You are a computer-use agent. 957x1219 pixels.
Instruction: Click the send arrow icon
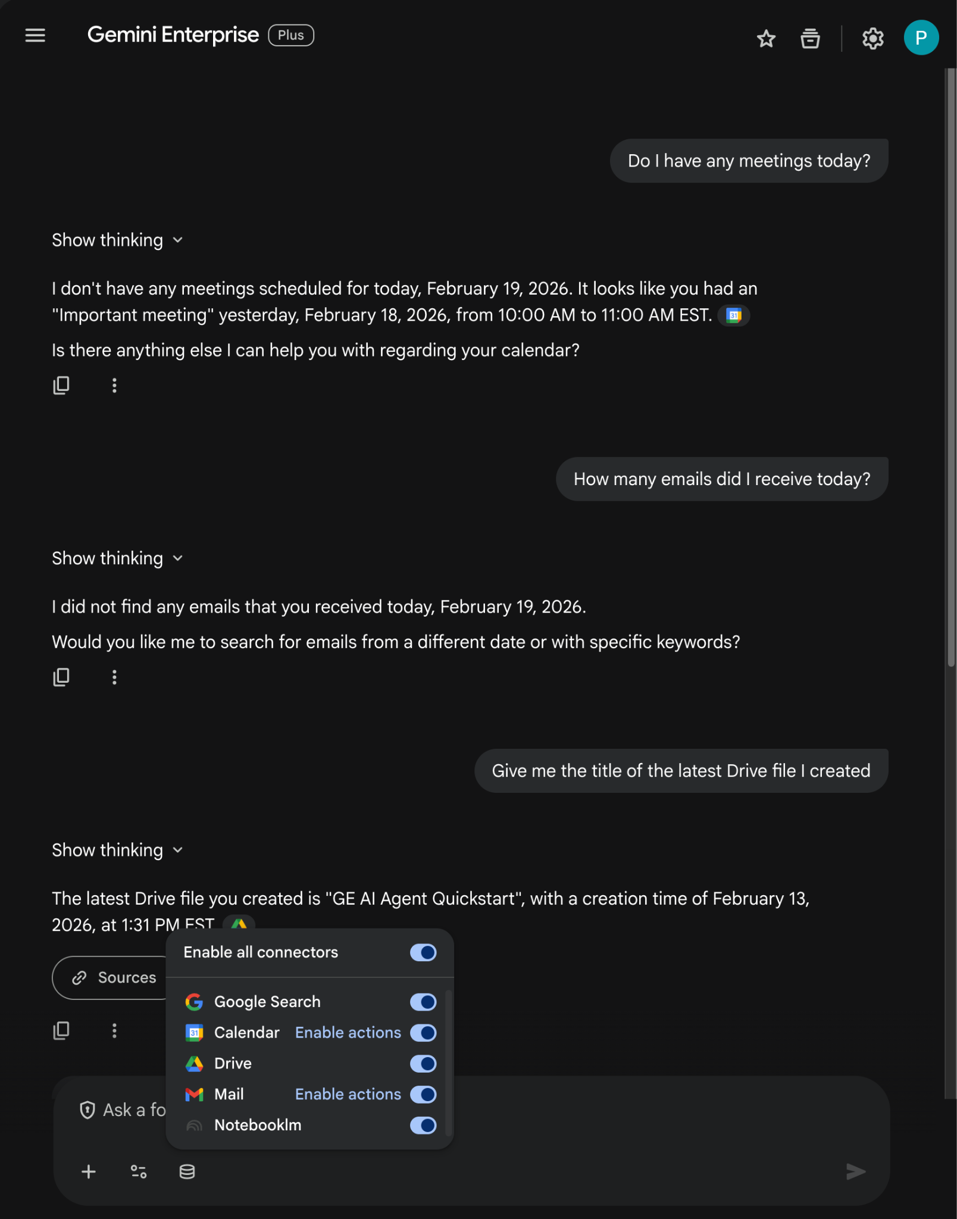(x=855, y=1171)
